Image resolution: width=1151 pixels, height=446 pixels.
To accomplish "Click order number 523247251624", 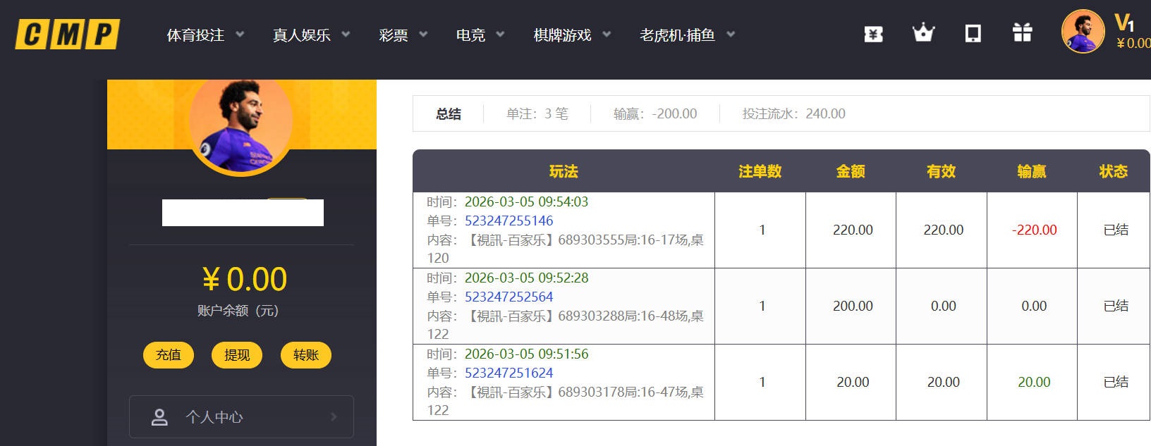I will point(508,373).
